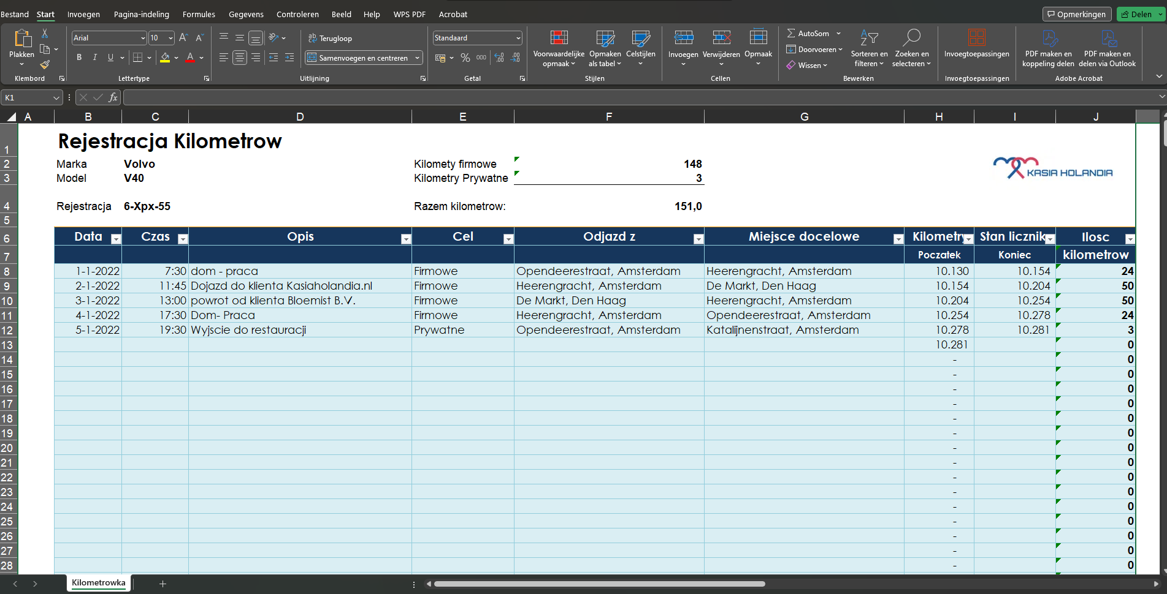The height and width of the screenshot is (594, 1167).
Task: Open the Celstijlen gallery
Action: (641, 48)
